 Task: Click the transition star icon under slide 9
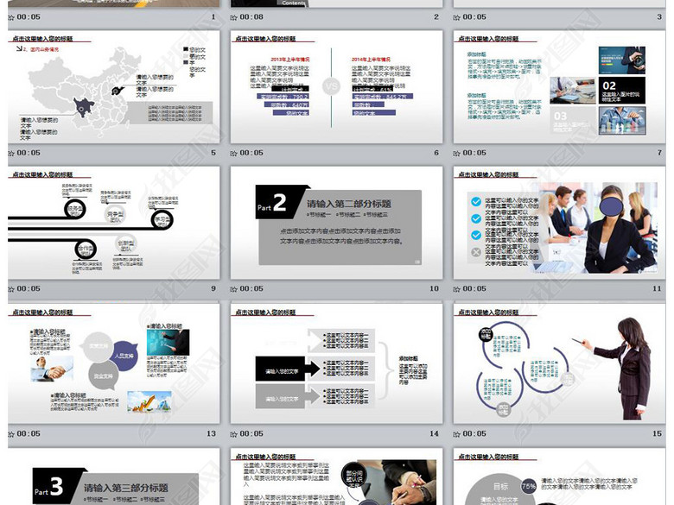[12, 289]
